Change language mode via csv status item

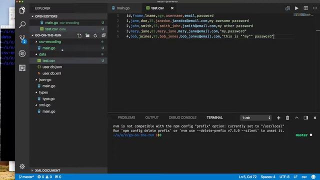tap(304, 176)
